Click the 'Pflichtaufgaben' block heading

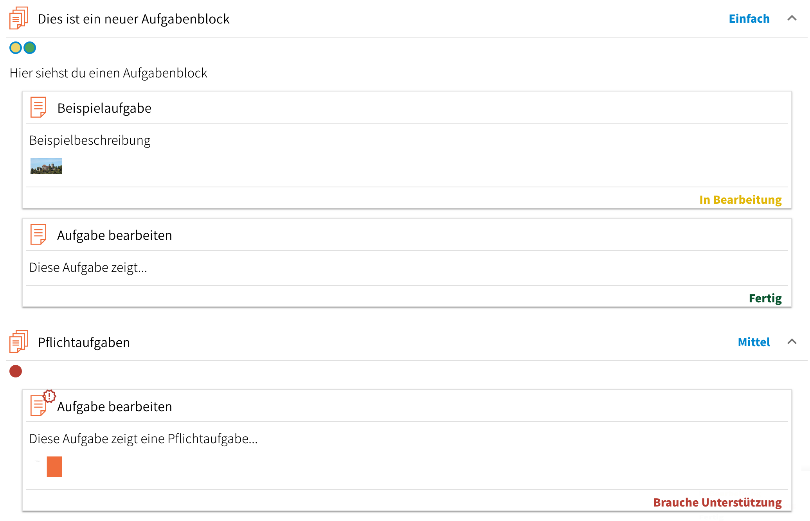pyautogui.click(x=84, y=343)
